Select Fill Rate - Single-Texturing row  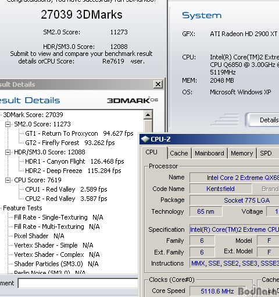pyautogui.click(x=59, y=217)
